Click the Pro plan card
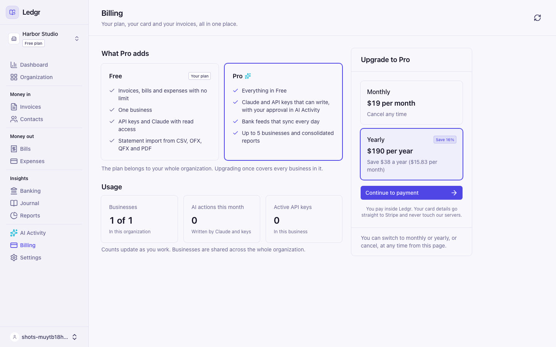556x347 pixels. [283, 112]
